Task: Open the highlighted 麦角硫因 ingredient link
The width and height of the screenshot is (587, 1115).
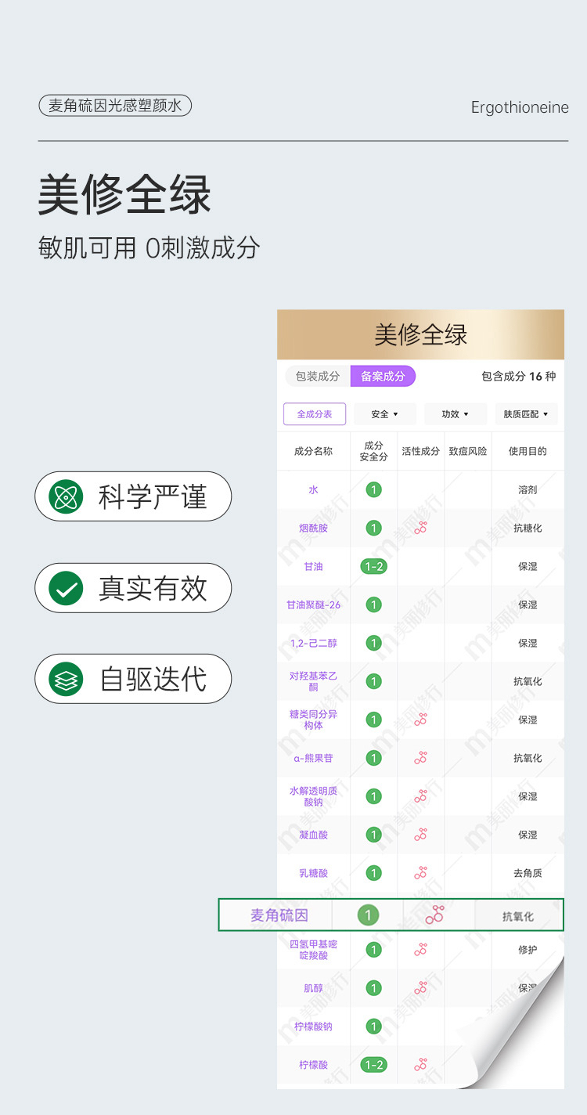Action: (x=279, y=915)
